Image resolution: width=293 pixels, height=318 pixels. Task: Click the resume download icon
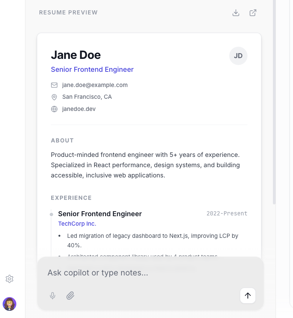click(x=236, y=13)
